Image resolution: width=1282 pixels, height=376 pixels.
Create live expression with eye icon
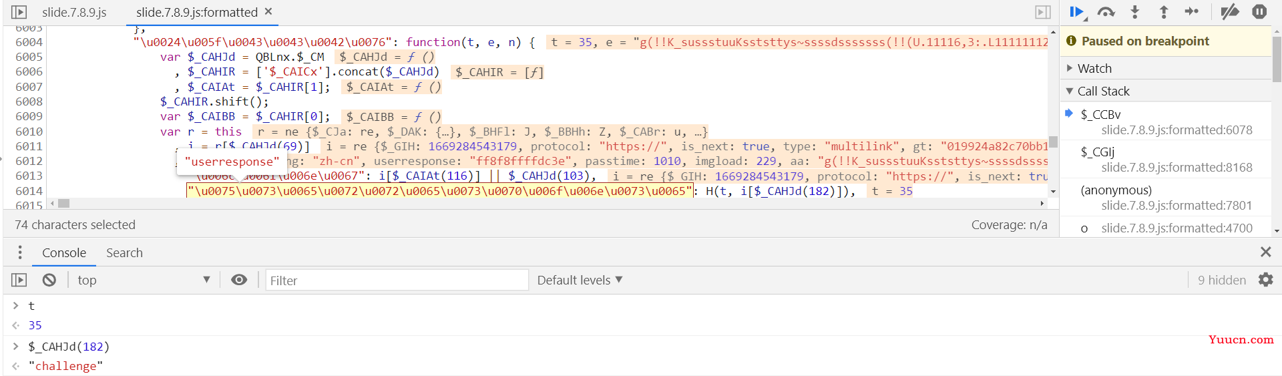[x=239, y=280]
